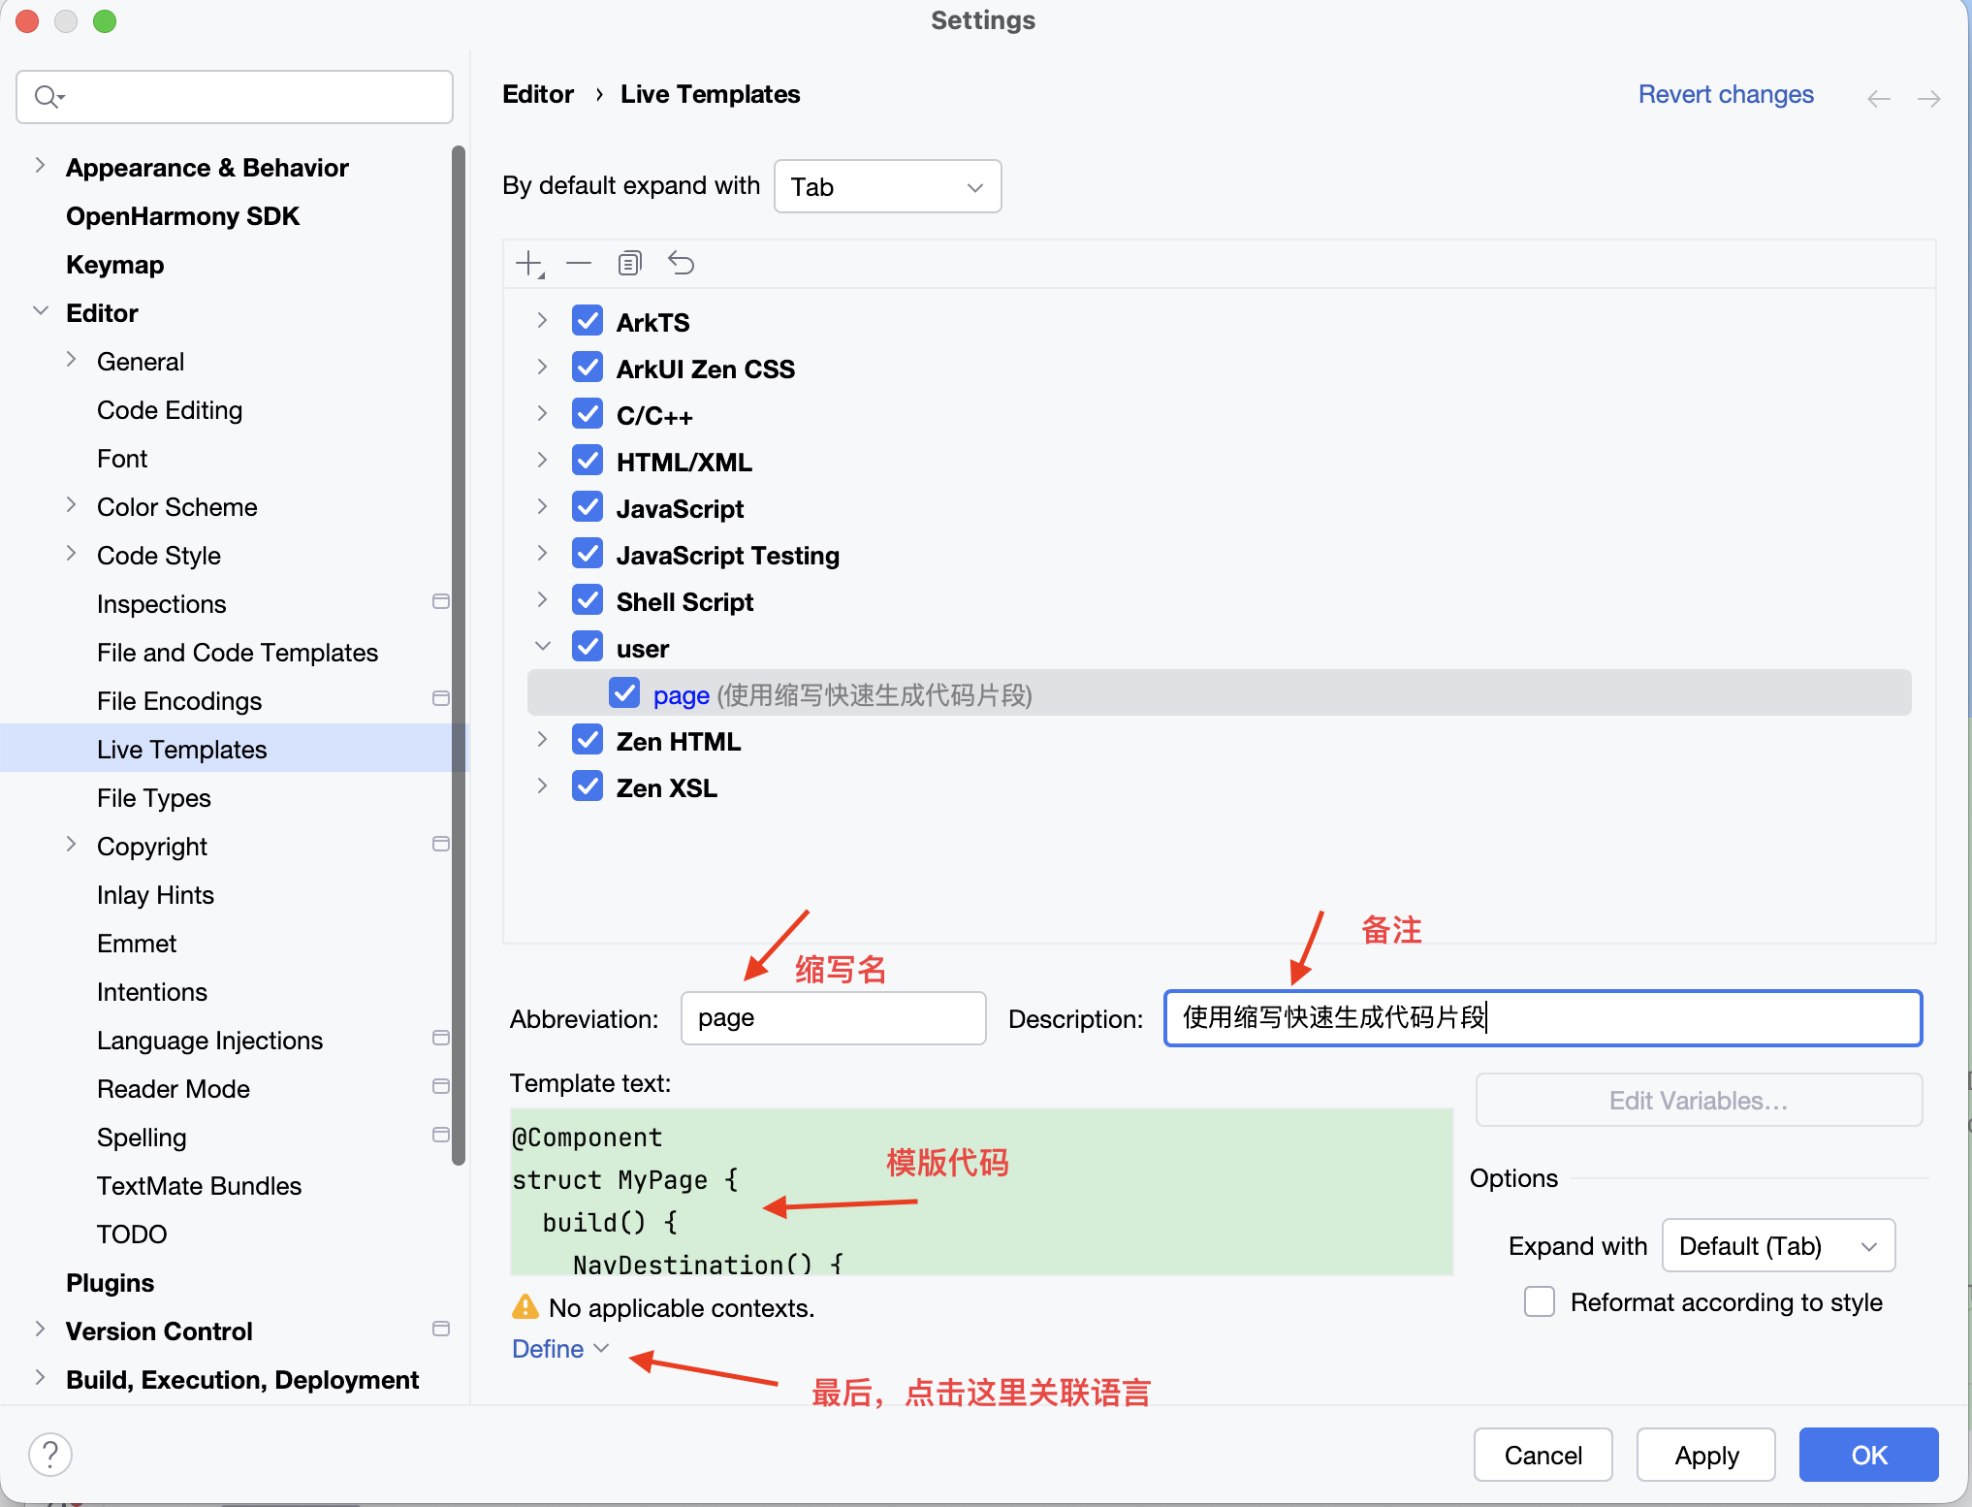Click the back navigation arrow
This screenshot has height=1507, width=1972.
pyautogui.click(x=1878, y=98)
